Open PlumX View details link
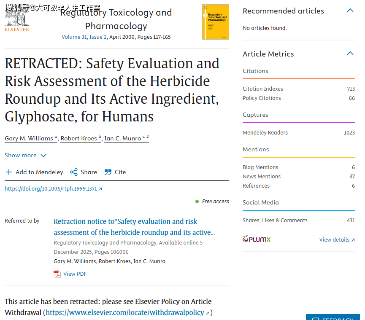 337,239
